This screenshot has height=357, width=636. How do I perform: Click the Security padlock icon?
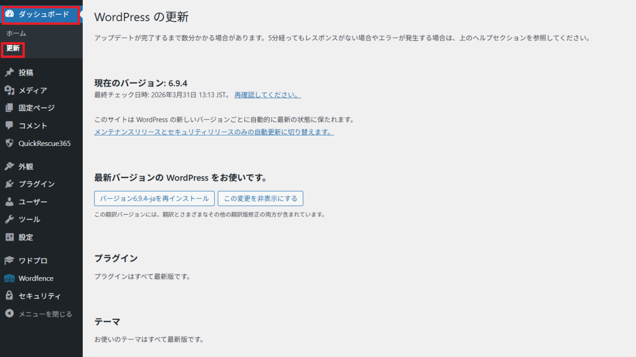click(9, 296)
